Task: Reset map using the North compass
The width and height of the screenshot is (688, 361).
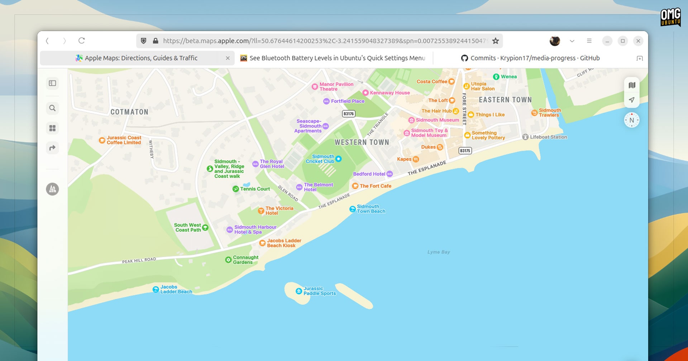Action: click(x=632, y=120)
